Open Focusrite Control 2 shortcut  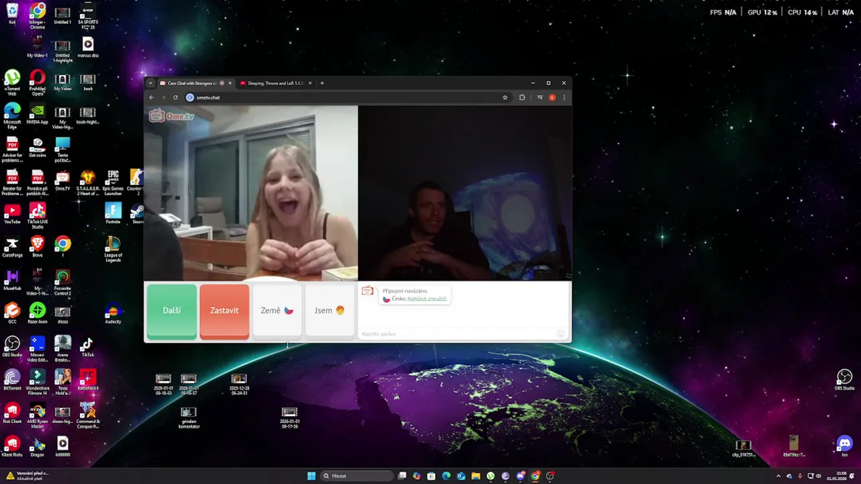(63, 282)
